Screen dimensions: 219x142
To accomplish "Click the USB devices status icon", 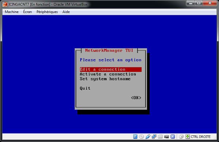I will (x=148, y=137).
